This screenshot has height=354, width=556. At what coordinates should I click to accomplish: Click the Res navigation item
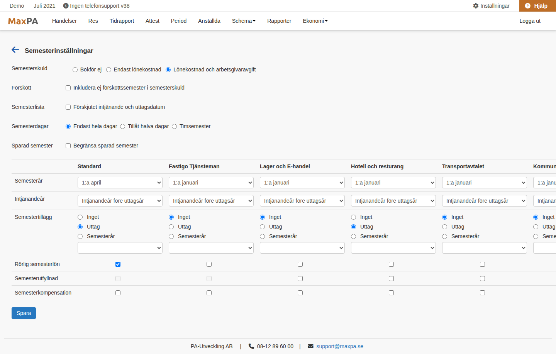[x=93, y=21]
